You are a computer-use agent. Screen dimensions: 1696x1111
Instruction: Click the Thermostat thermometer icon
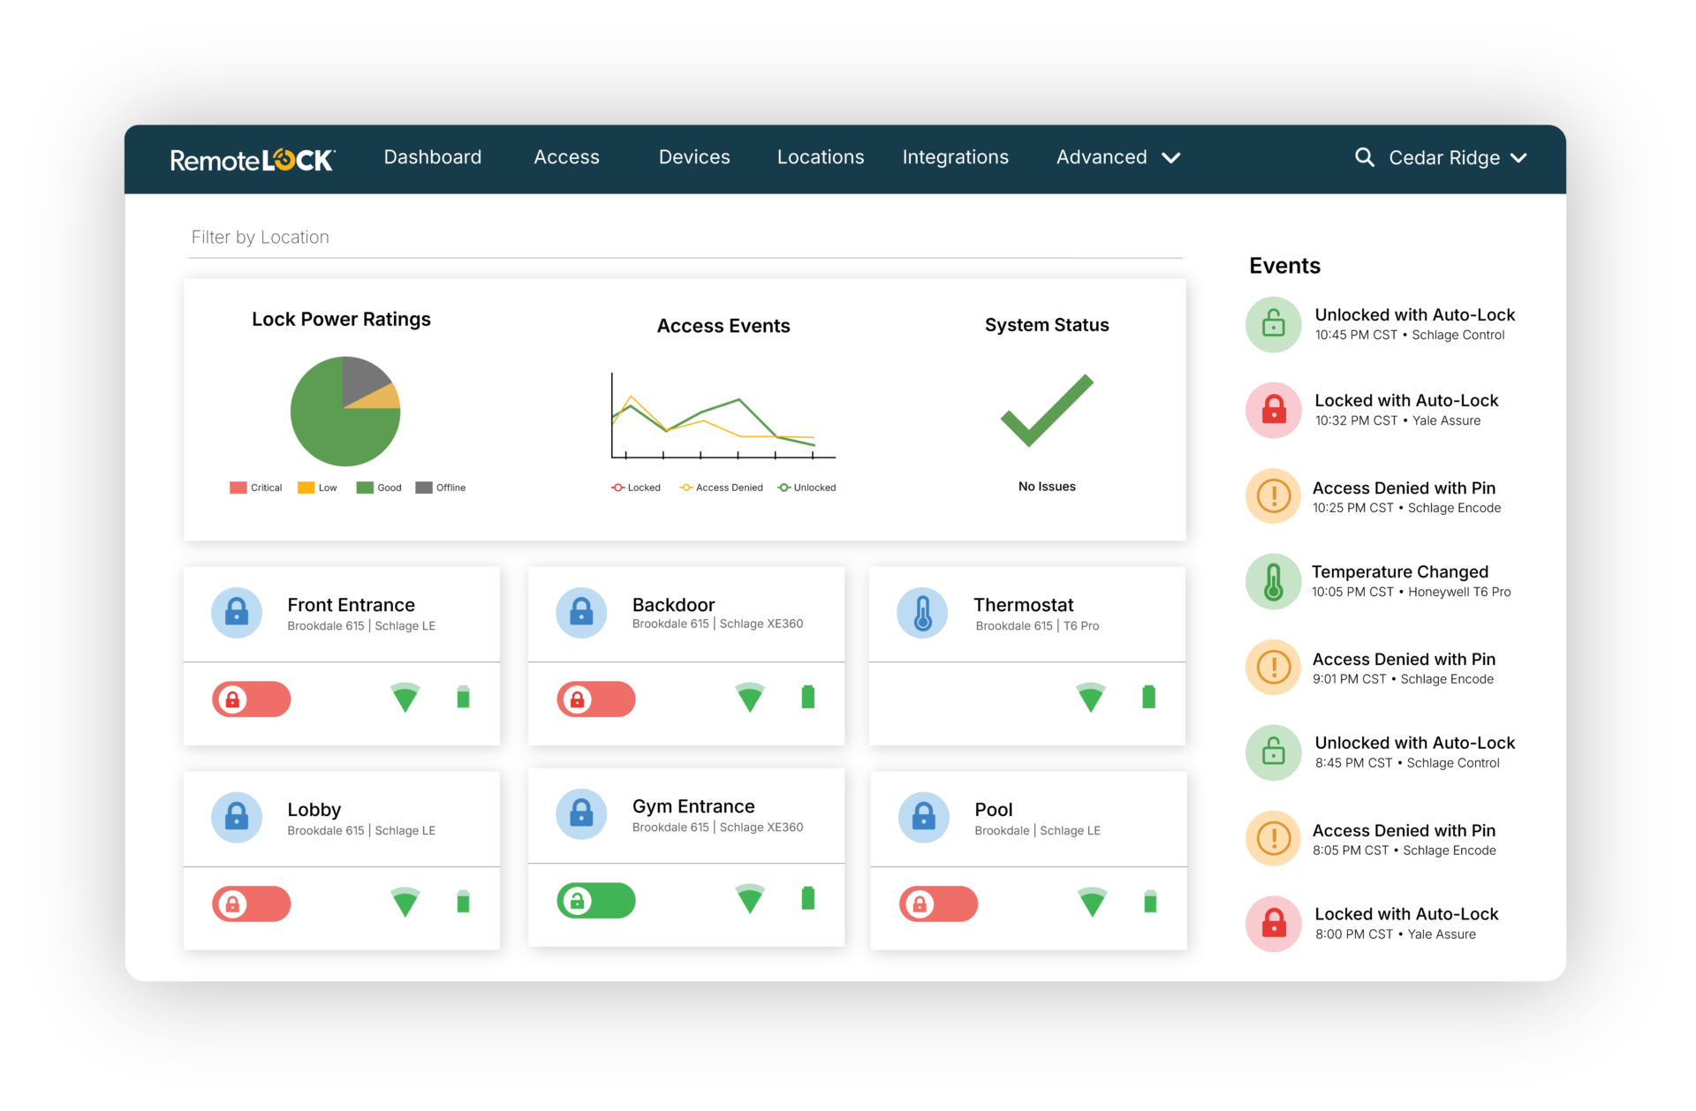[x=922, y=612]
